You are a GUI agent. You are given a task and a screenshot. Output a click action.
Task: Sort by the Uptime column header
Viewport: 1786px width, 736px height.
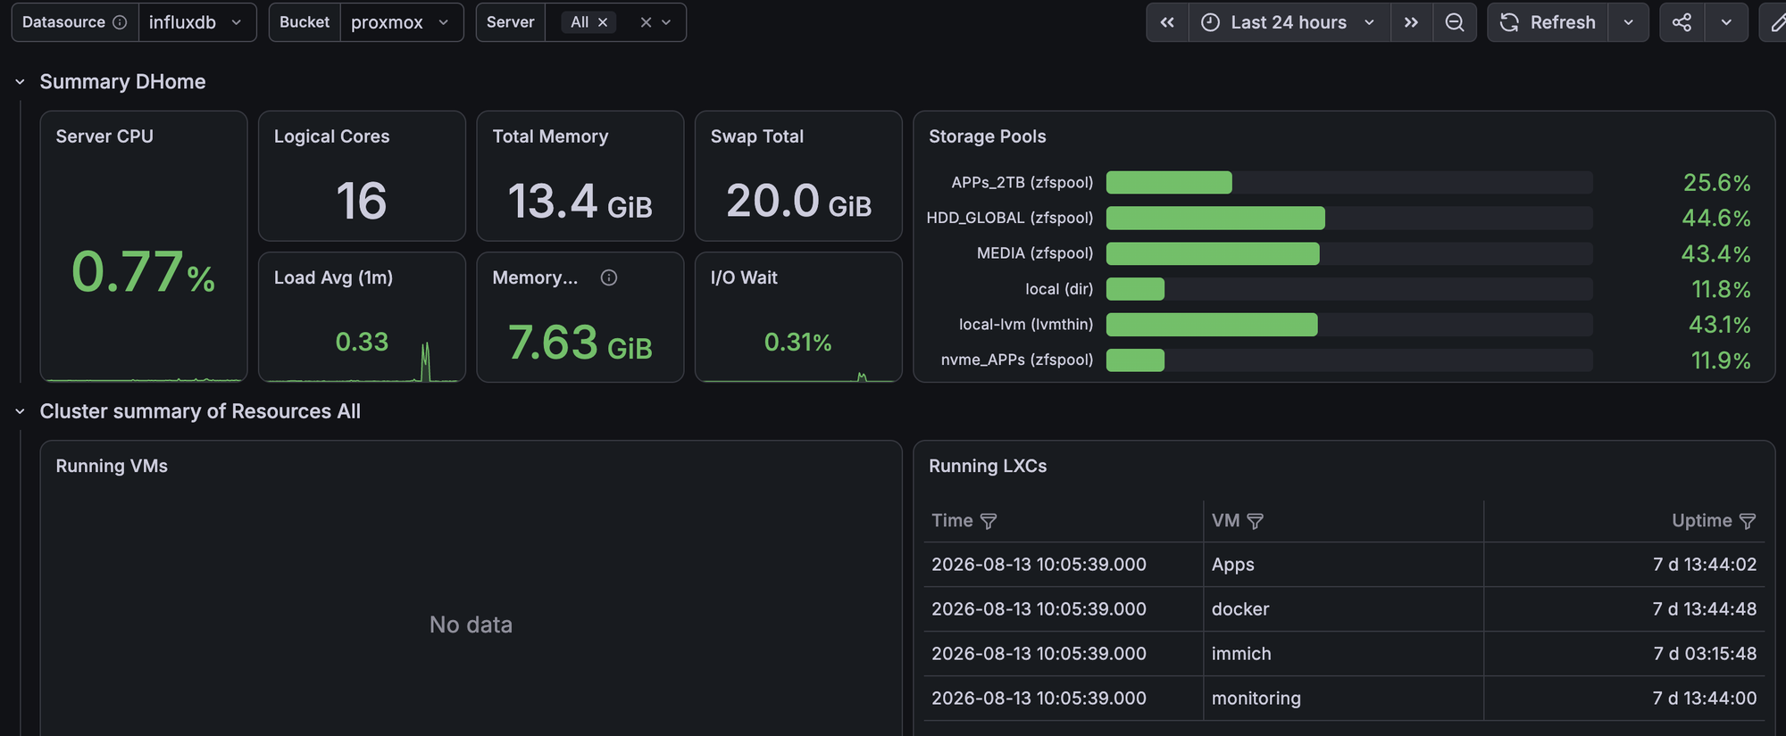1701,521
